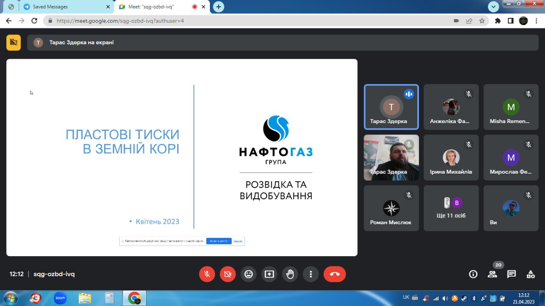
Task: Expand the Chrome tab search dropdown
Action: pyautogui.click(x=493, y=7)
